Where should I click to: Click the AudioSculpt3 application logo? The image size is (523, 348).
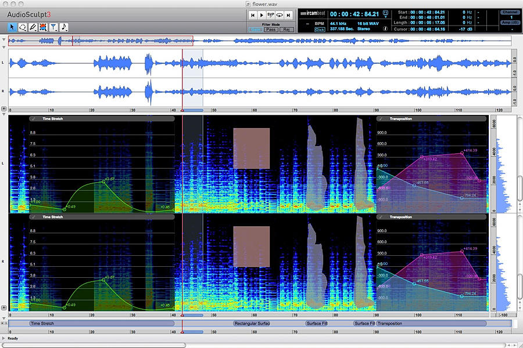(x=29, y=14)
